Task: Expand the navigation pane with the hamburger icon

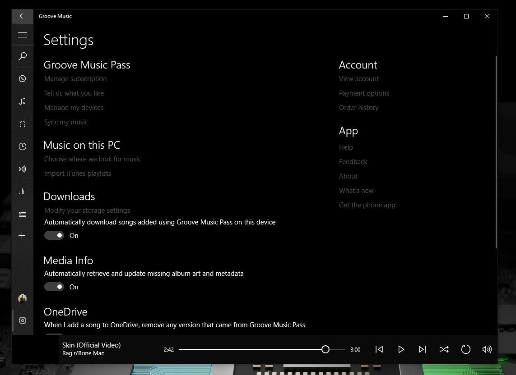Action: tap(22, 34)
